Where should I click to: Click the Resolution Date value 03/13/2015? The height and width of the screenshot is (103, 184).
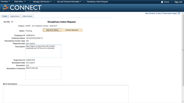click(x=30, y=63)
